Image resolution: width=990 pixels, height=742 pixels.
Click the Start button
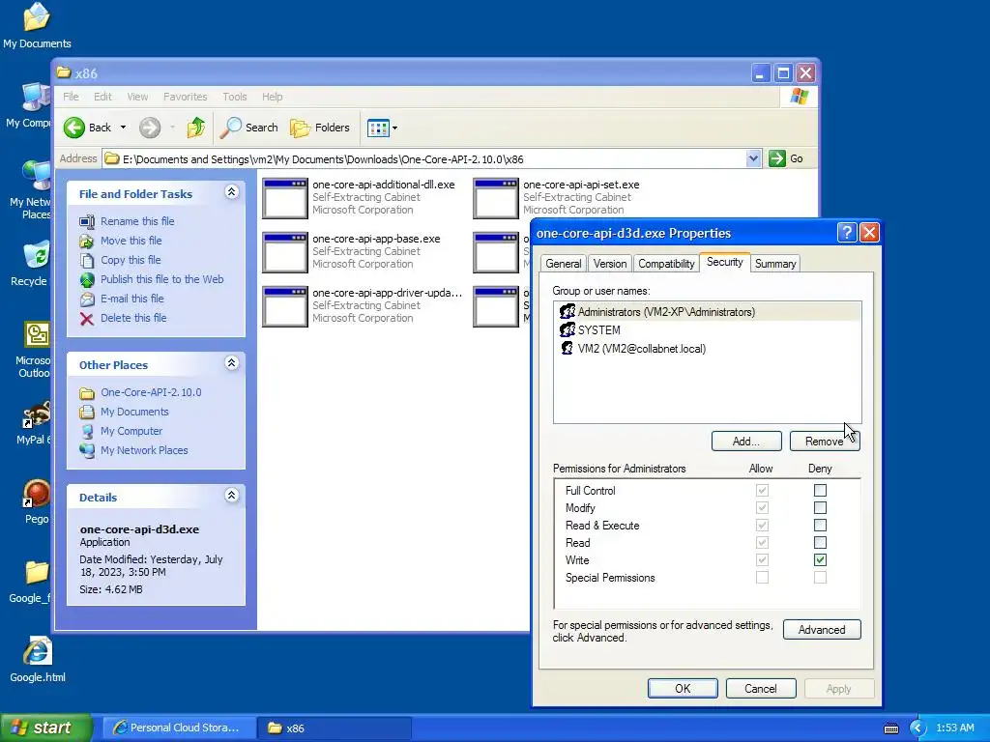[45, 728]
